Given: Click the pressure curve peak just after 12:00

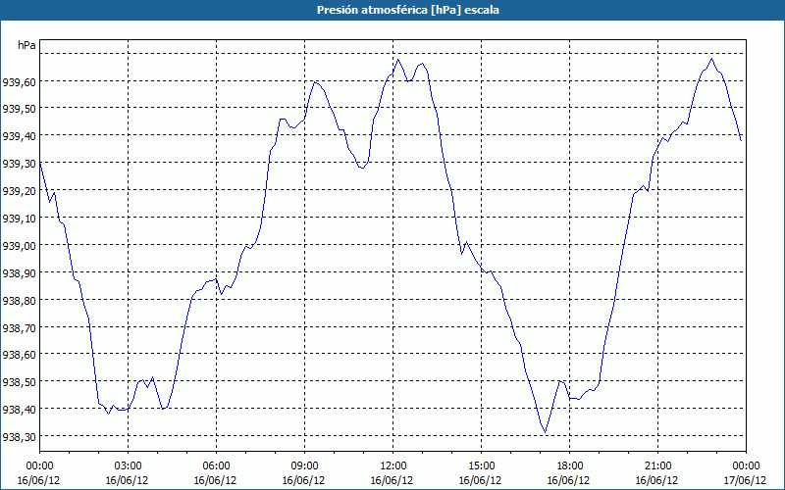Looking at the screenshot, I should [398, 60].
